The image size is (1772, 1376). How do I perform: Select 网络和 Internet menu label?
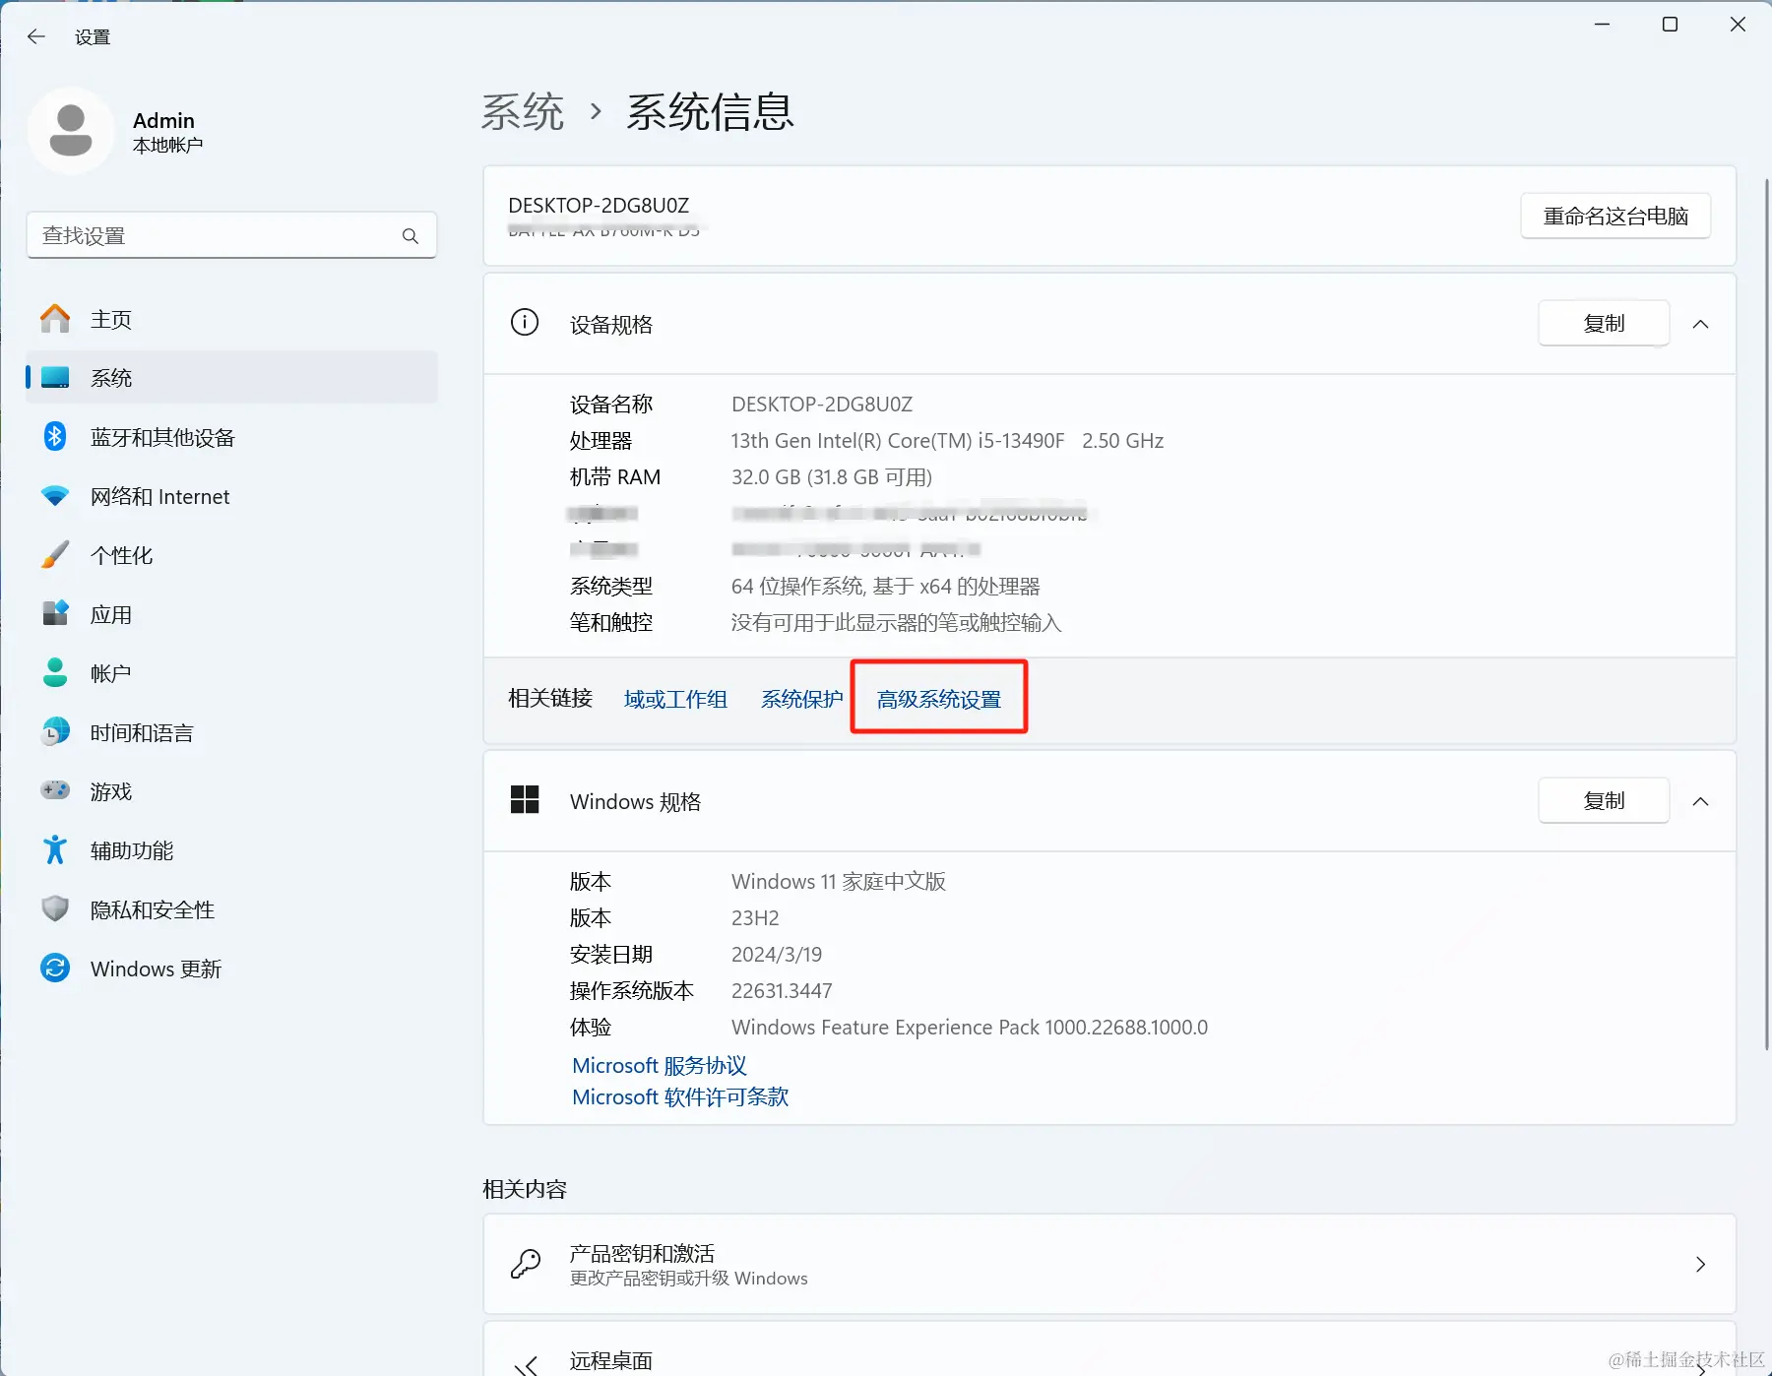tap(159, 497)
